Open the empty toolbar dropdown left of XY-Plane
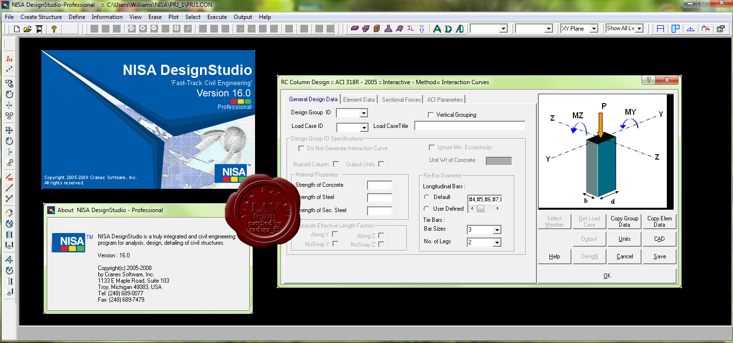The image size is (733, 343). click(549, 29)
